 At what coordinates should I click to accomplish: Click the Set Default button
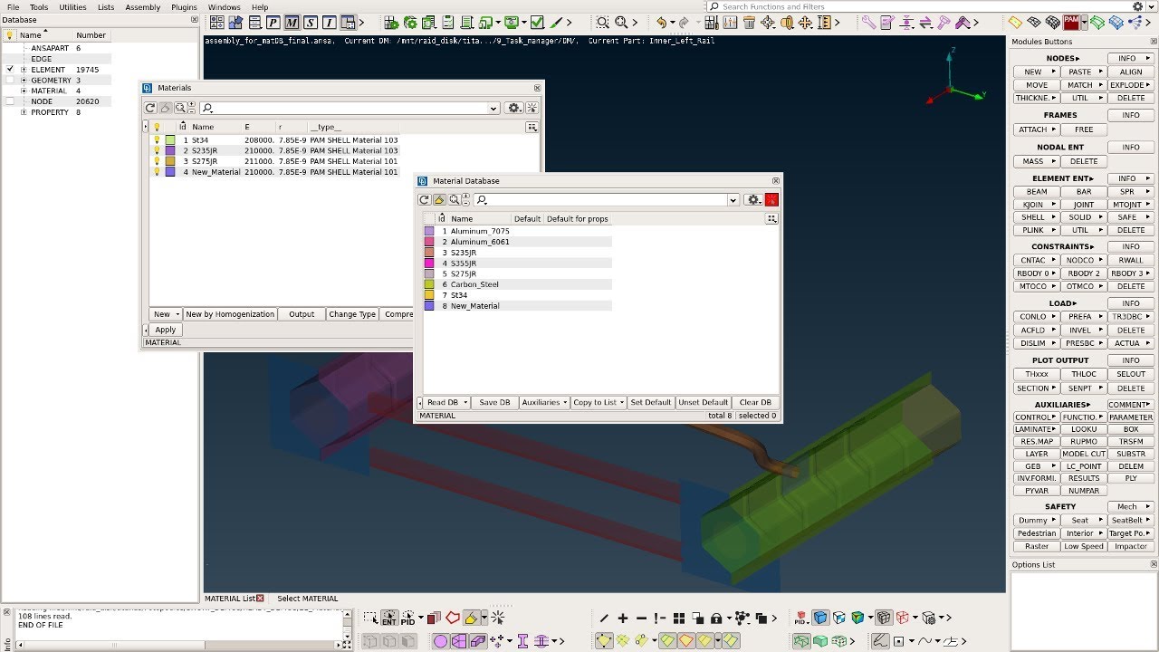pos(651,403)
